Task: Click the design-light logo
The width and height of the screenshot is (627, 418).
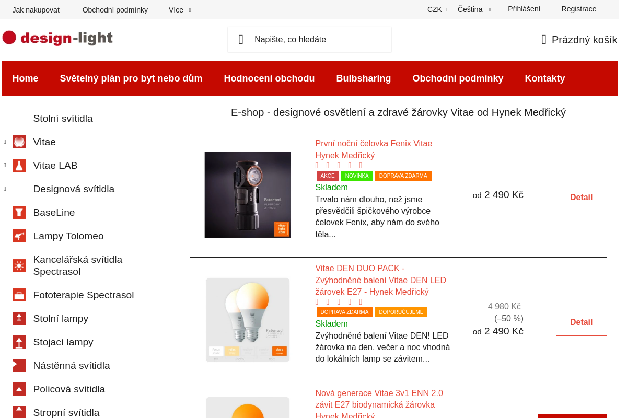Action: tap(57, 38)
